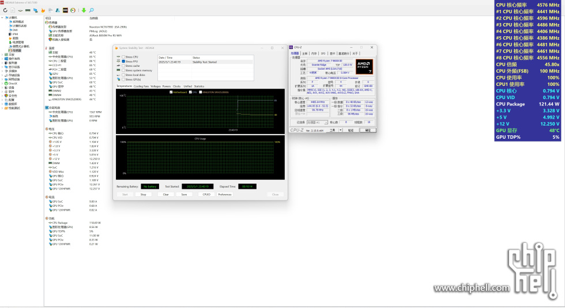Click the gauge dial toolbar icon
The image size is (565, 308).
(x=73, y=10)
